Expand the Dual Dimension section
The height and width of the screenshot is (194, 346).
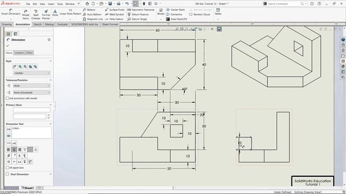pos(50,174)
